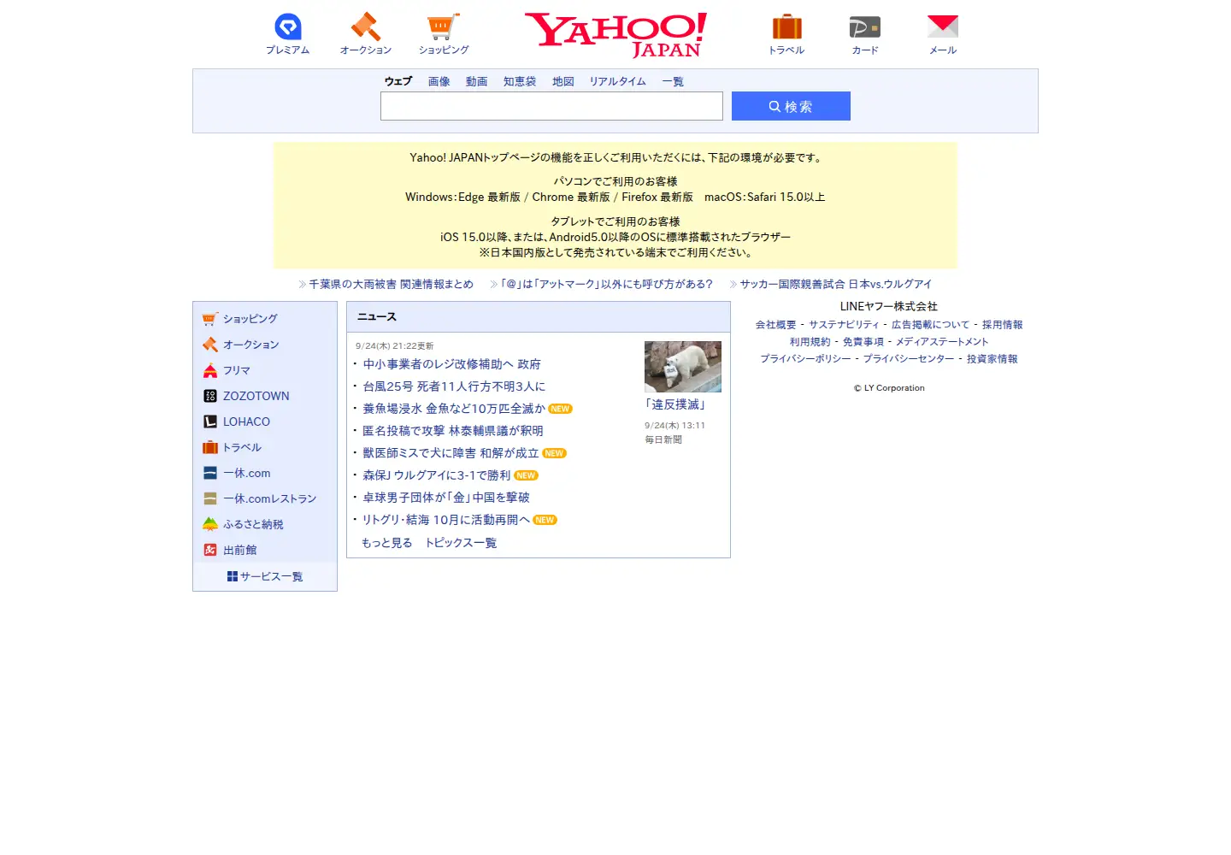Click the Yahoo! JAPAN logo
The width and height of the screenshot is (1231, 855).
point(615,35)
